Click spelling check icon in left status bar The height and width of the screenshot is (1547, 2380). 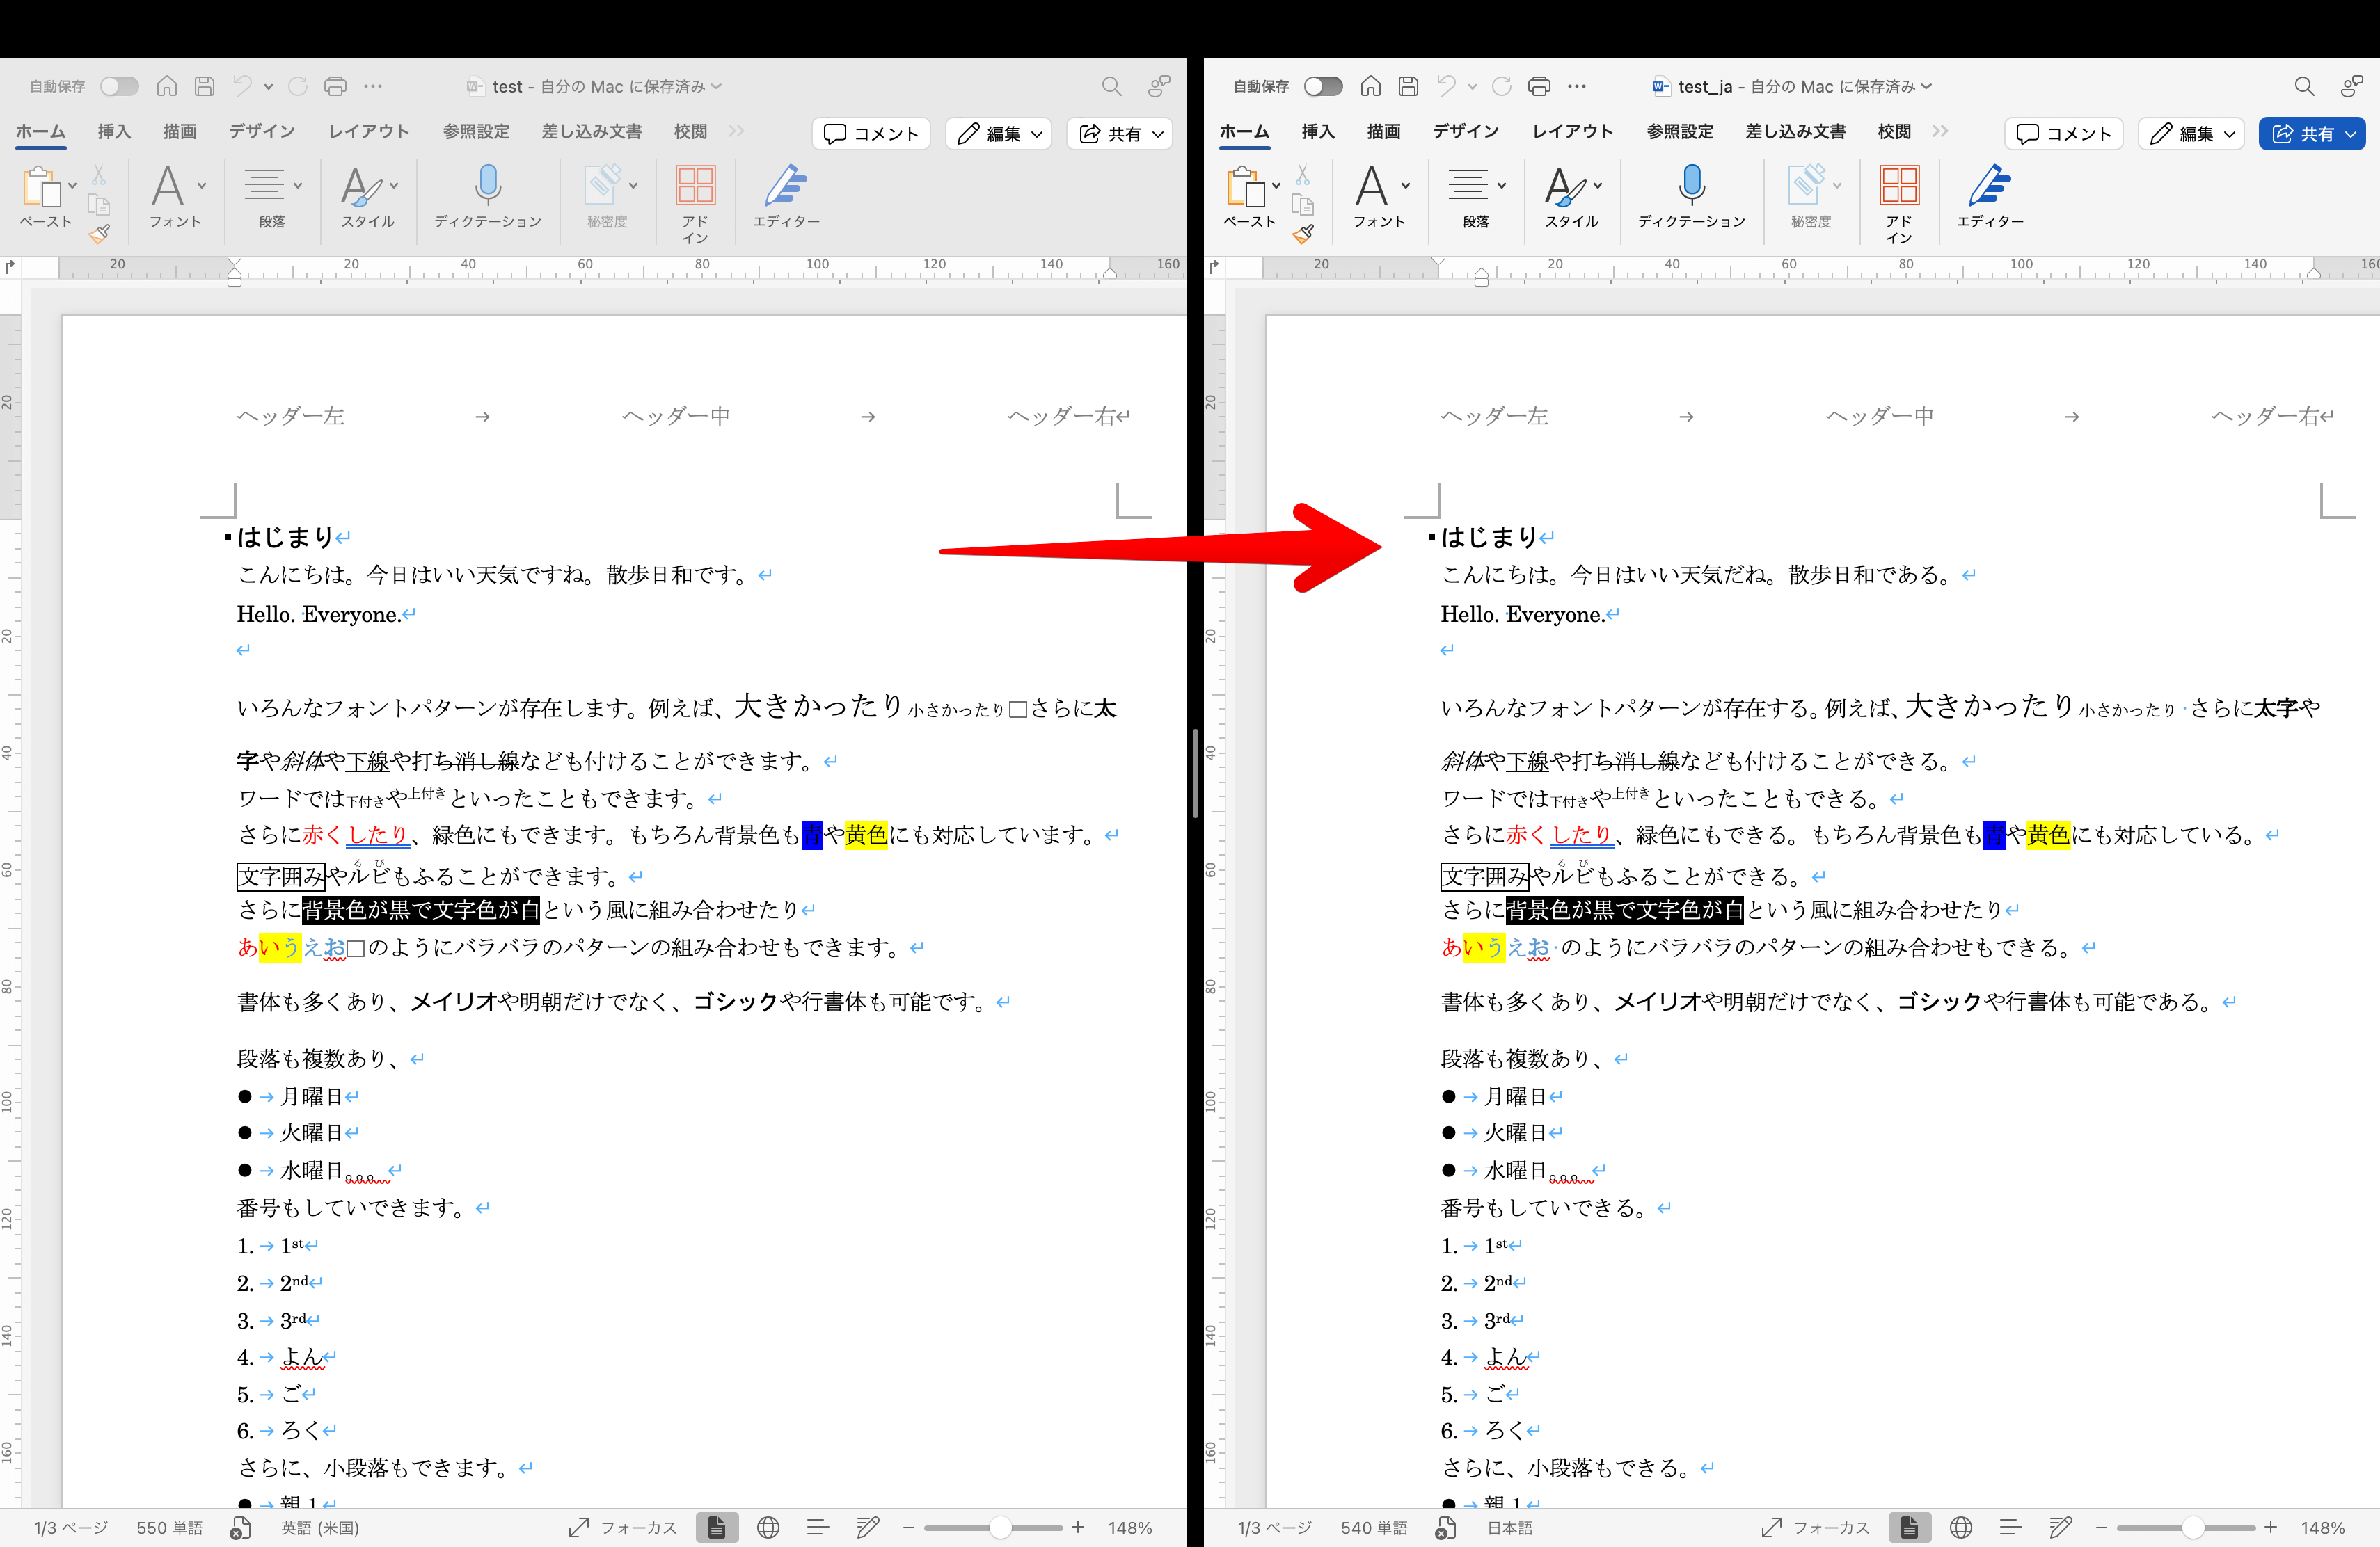(241, 1528)
